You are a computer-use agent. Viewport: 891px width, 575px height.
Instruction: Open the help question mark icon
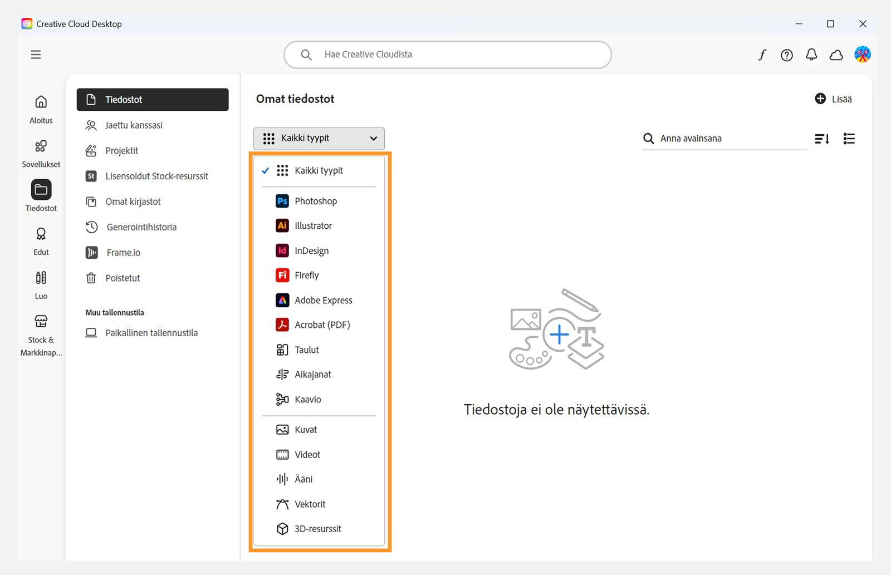[787, 55]
